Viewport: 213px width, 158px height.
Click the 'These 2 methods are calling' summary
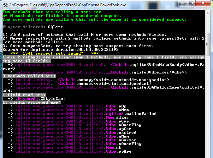(x=104, y=59)
